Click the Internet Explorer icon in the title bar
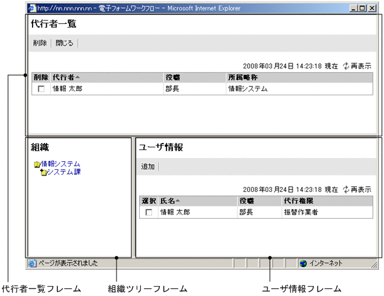This screenshot has height=296, width=384. click(x=32, y=9)
